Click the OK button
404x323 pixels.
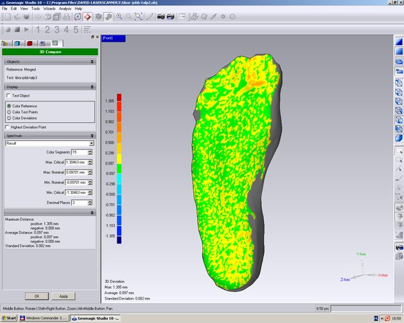pyautogui.click(x=37, y=295)
